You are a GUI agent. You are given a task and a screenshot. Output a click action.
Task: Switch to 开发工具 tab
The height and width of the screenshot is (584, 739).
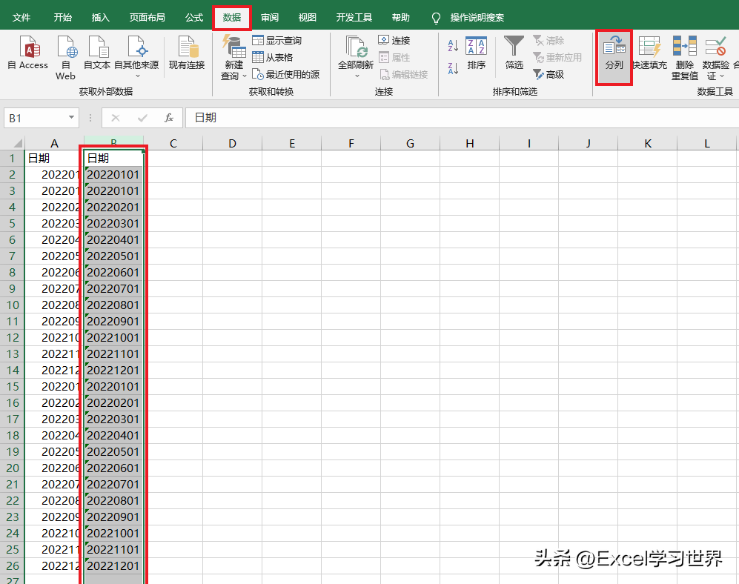354,18
